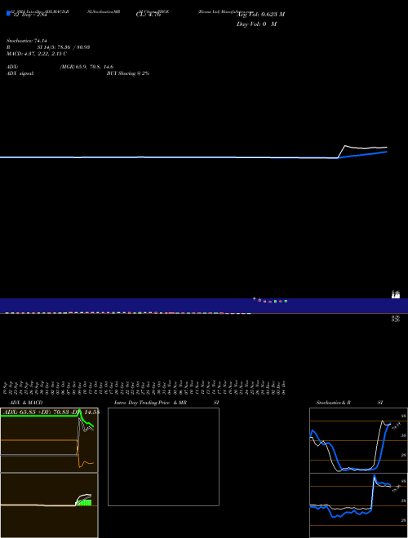Select the 'Day Vol: 0 M' text
408x538 pixels.
256,24
